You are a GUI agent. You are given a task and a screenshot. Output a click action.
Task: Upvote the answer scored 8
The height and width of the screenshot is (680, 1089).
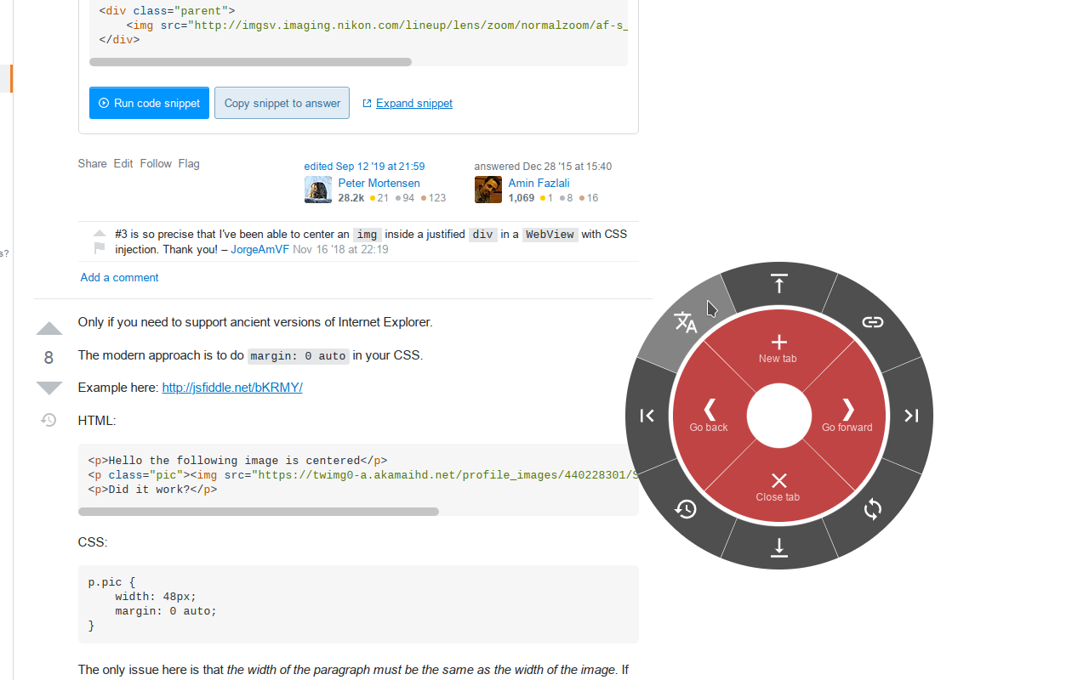48,328
